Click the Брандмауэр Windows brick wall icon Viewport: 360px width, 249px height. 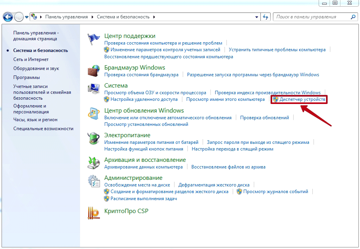[x=94, y=71]
